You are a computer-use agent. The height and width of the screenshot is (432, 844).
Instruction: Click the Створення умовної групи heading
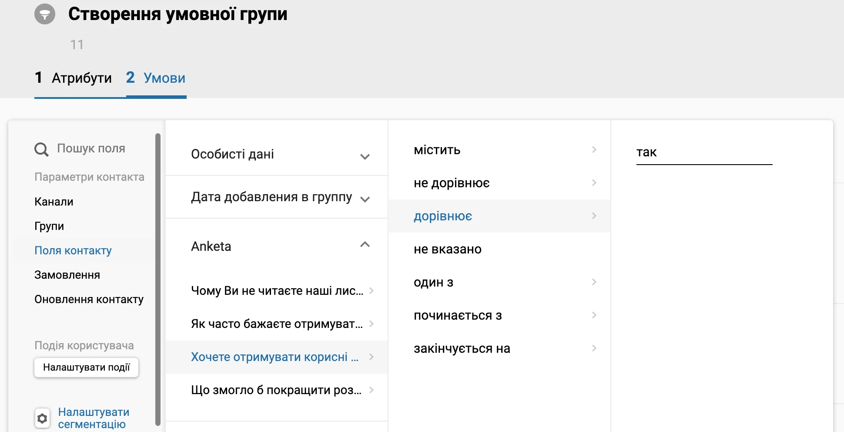[x=178, y=14]
